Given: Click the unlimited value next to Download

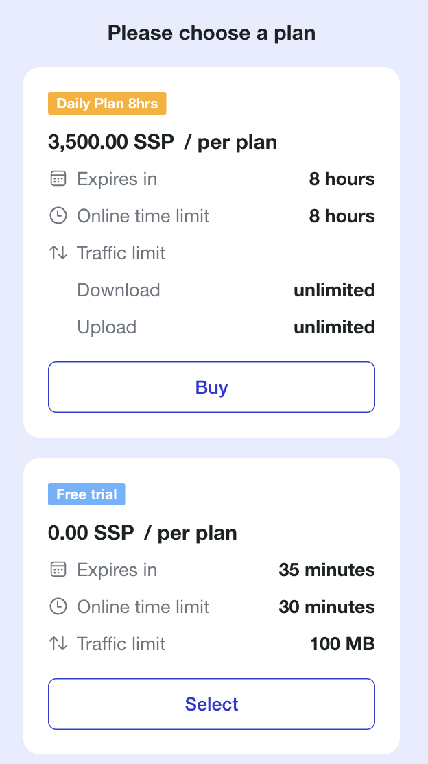Looking at the screenshot, I should tap(334, 290).
